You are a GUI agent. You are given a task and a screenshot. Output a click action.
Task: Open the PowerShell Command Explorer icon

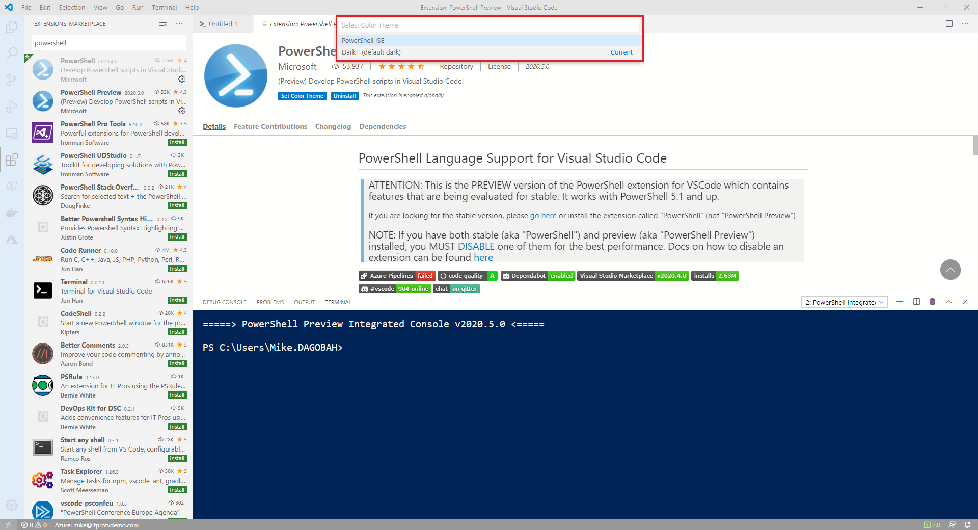(x=11, y=187)
